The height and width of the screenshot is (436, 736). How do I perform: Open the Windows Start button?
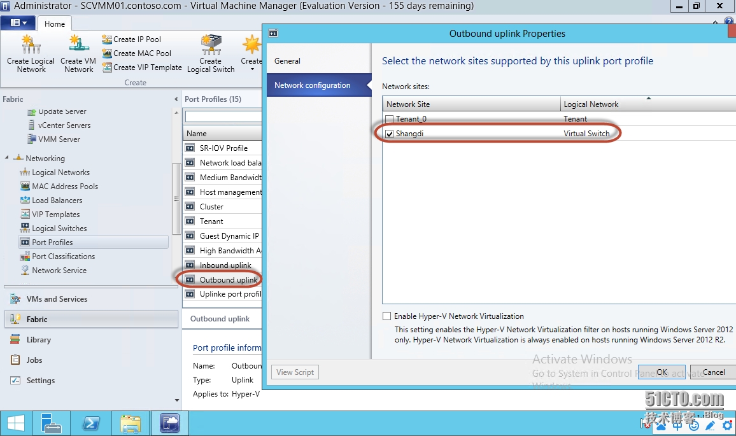click(15, 423)
